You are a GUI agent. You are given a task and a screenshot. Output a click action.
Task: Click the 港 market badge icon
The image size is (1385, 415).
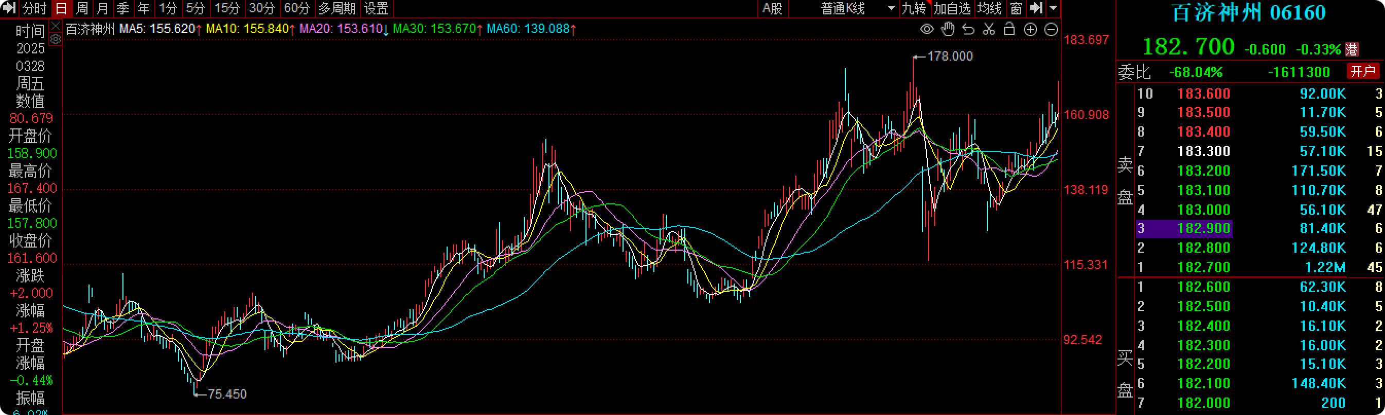[1352, 49]
